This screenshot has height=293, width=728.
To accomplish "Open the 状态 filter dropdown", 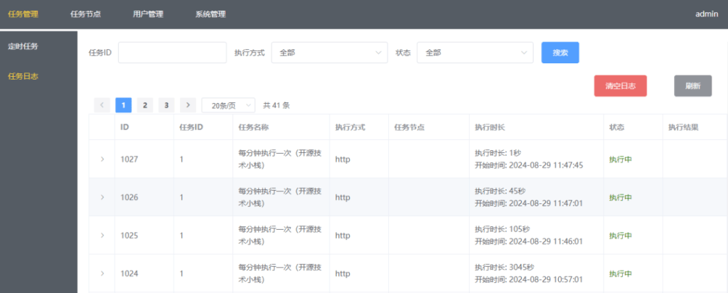I will tap(474, 53).
